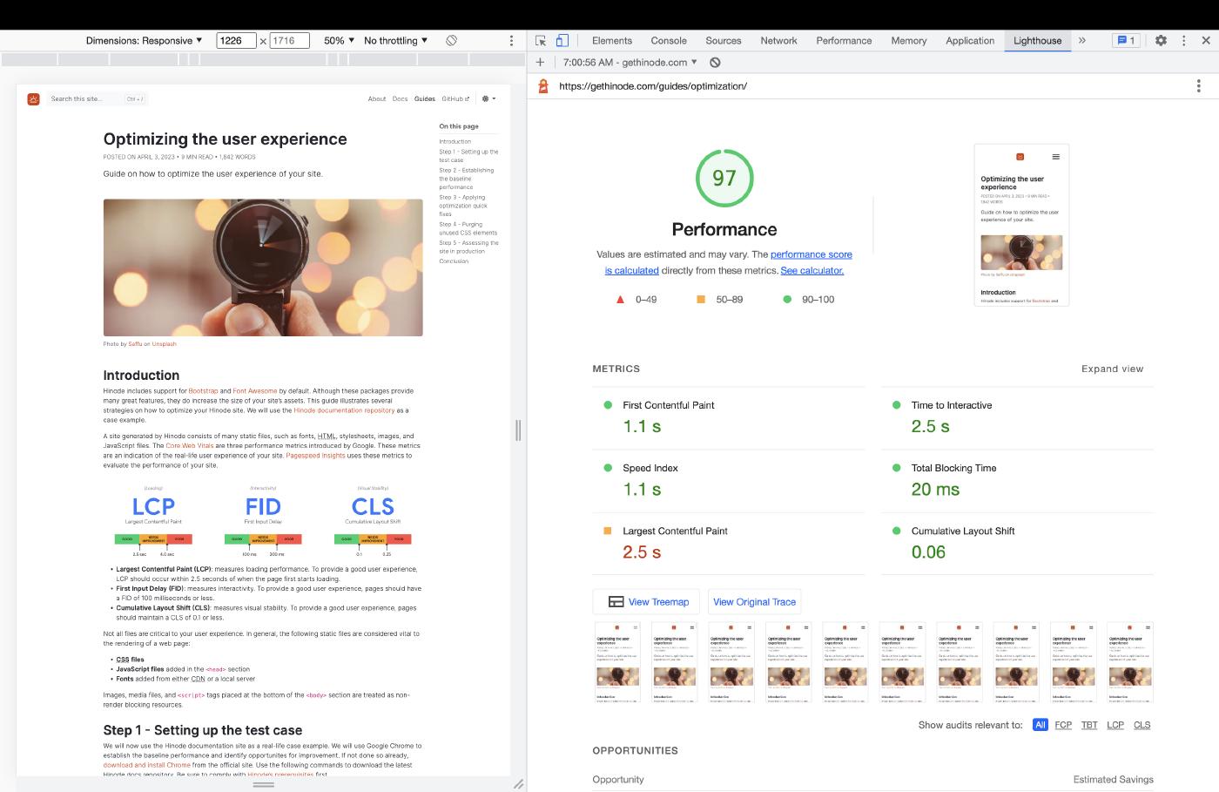Viewport: 1219px width, 792px height.
Task: Open the issues counter badge
Action: coord(1126,41)
